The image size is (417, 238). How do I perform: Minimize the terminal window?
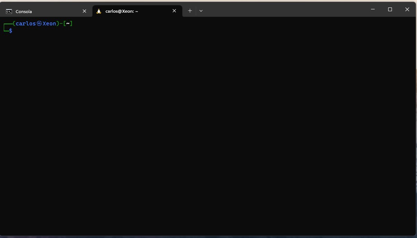click(373, 9)
